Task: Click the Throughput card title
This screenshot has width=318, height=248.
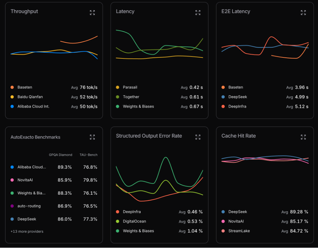Action: coord(24,11)
